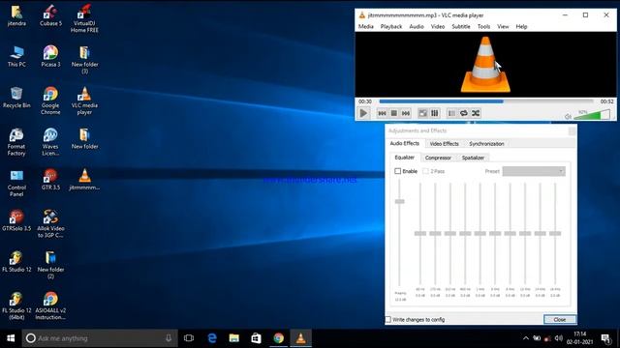Viewport: 620px width, 348px height.
Task: Select the Waves License desktop icon
Action: [x=50, y=142]
